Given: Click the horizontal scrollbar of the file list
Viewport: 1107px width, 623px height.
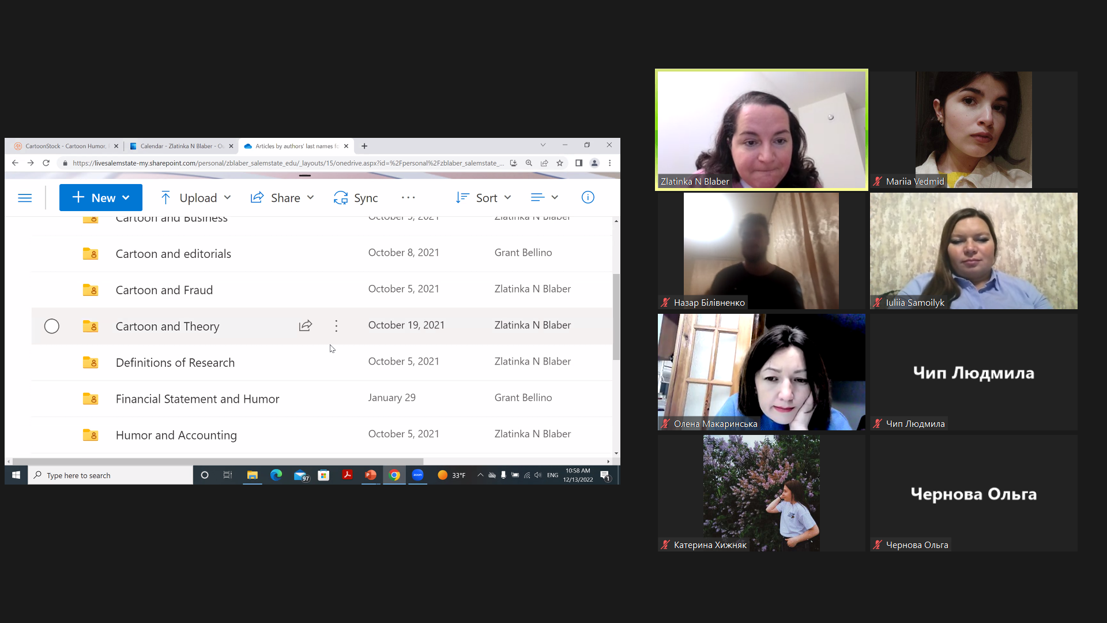Looking at the screenshot, I should pos(218,461).
